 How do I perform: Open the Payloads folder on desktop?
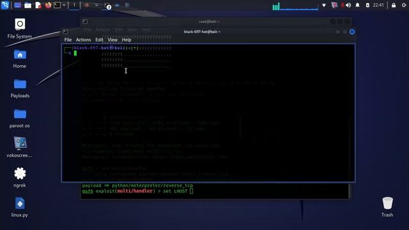click(x=20, y=88)
